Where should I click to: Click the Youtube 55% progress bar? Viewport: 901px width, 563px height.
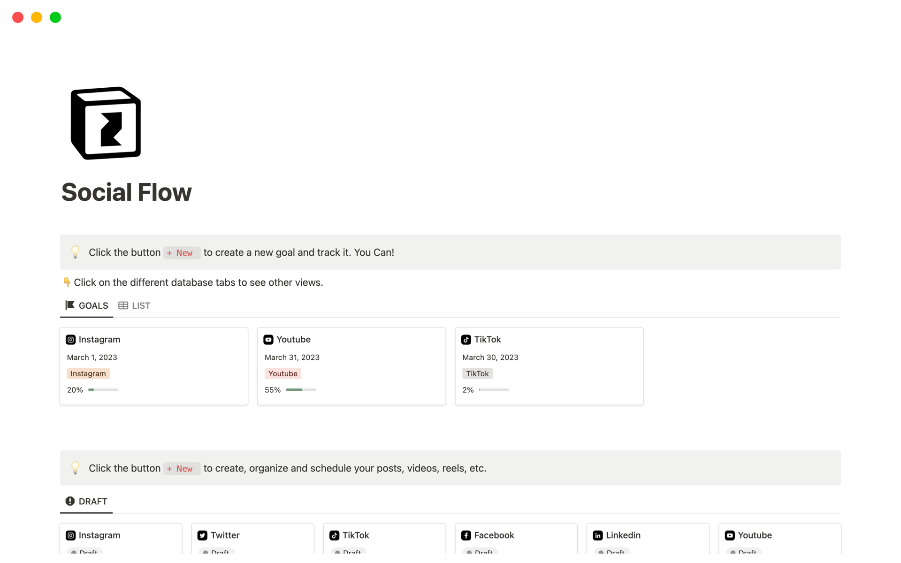point(301,390)
